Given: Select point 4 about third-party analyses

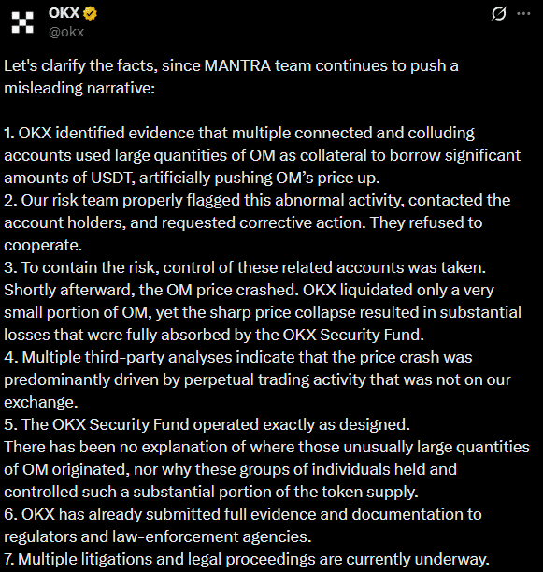Looking at the screenshot, I should pyautogui.click(x=257, y=379).
